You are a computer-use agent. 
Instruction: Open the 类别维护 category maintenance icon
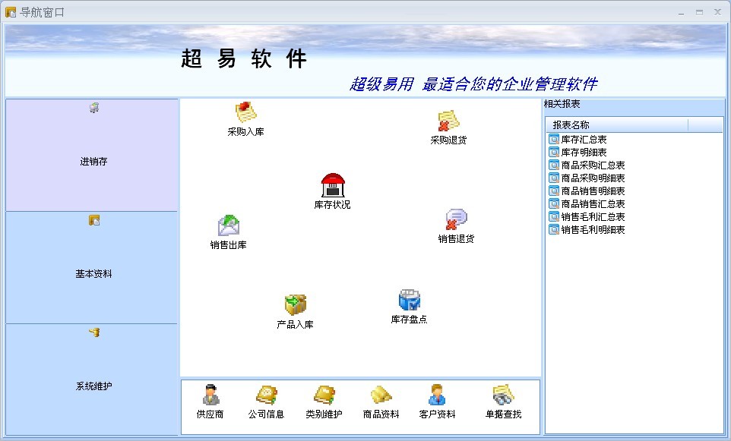tap(324, 395)
